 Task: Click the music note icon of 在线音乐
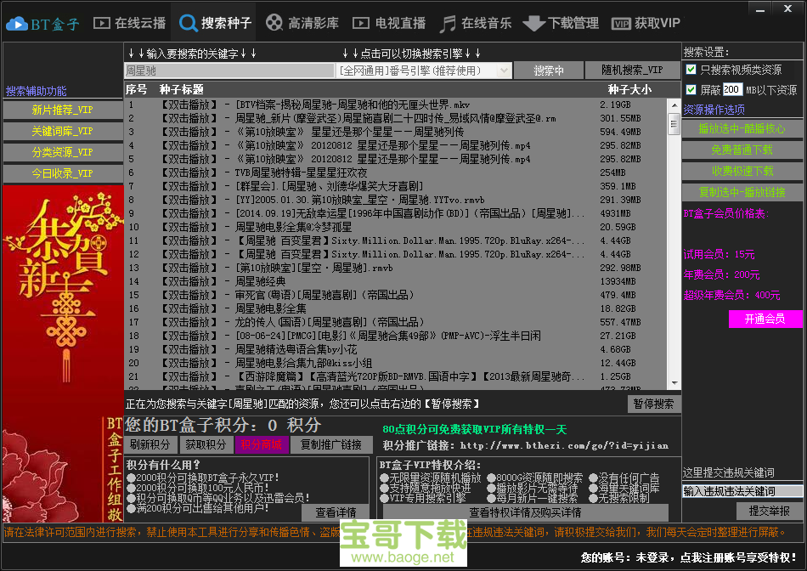(448, 23)
